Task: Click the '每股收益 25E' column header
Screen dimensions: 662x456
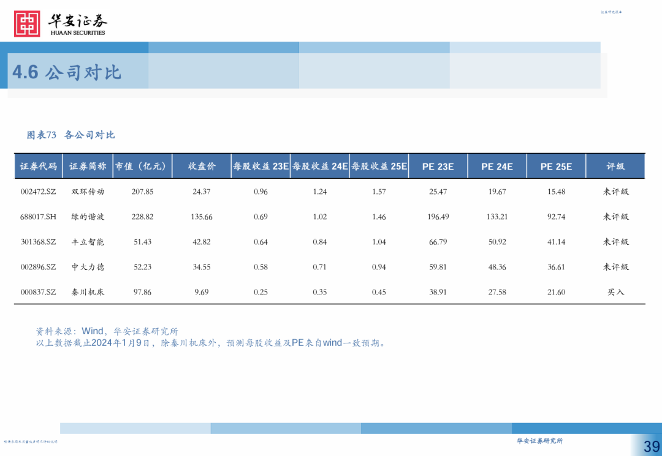Action: [x=379, y=166]
